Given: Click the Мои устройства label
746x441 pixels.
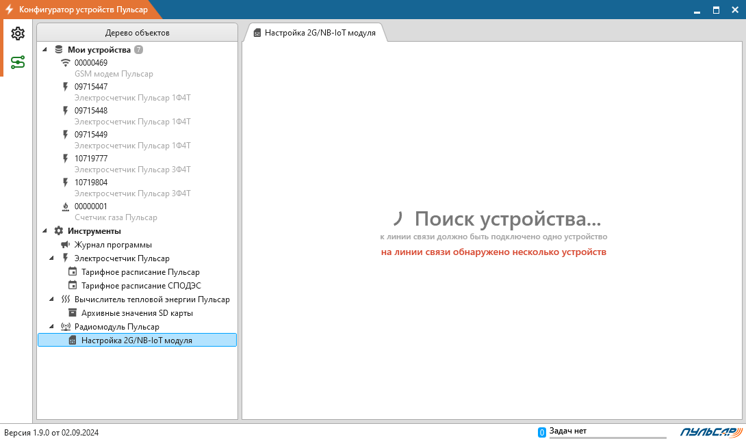Looking at the screenshot, I should tap(99, 49).
